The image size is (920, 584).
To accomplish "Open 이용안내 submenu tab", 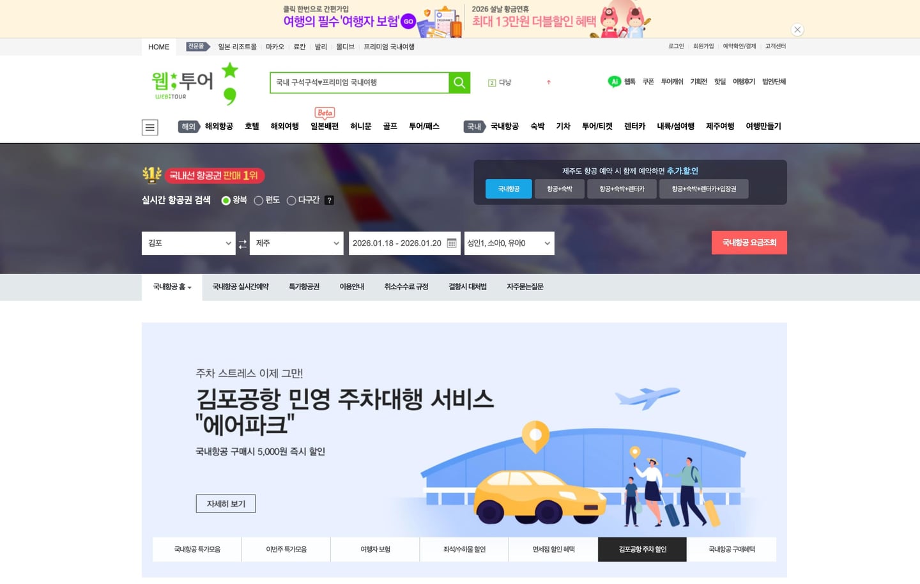I will pos(352,287).
